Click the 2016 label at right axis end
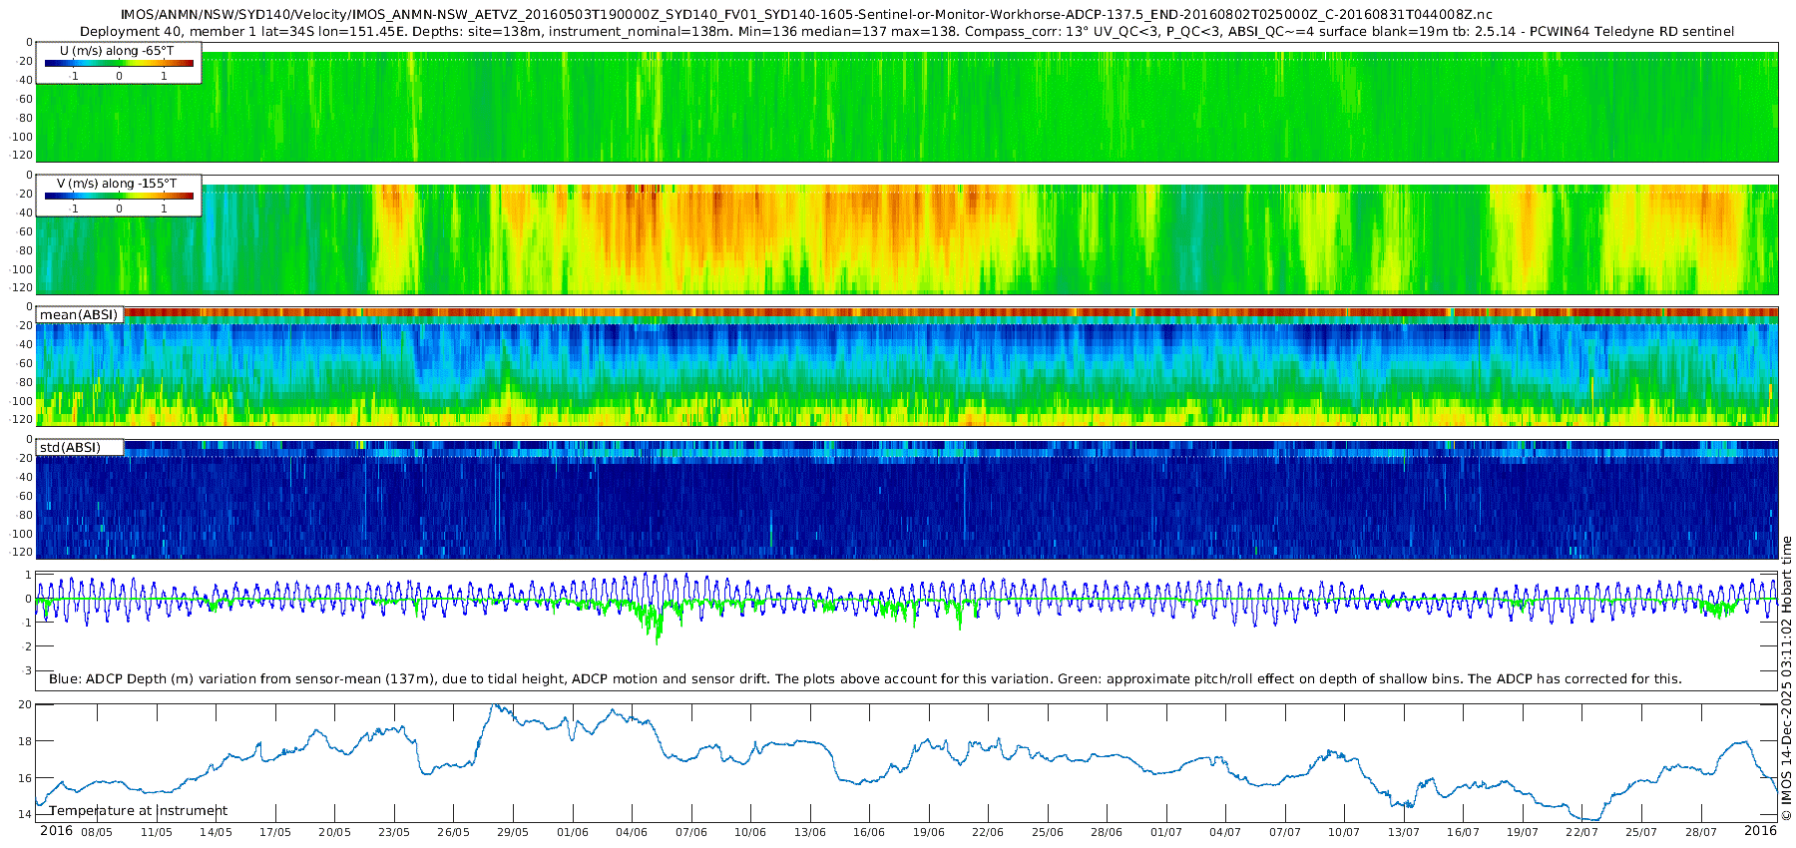The image size is (1796, 848). point(1760,831)
